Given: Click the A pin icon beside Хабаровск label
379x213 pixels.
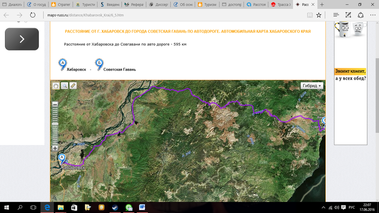Looking at the screenshot, I should point(63,65).
